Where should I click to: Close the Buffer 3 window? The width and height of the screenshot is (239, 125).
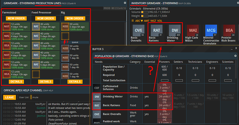(x=236, y=48)
